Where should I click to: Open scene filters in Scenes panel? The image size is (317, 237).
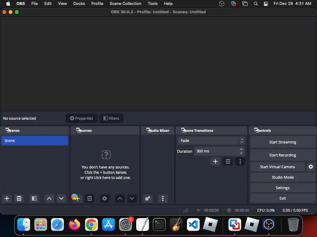click(x=34, y=198)
